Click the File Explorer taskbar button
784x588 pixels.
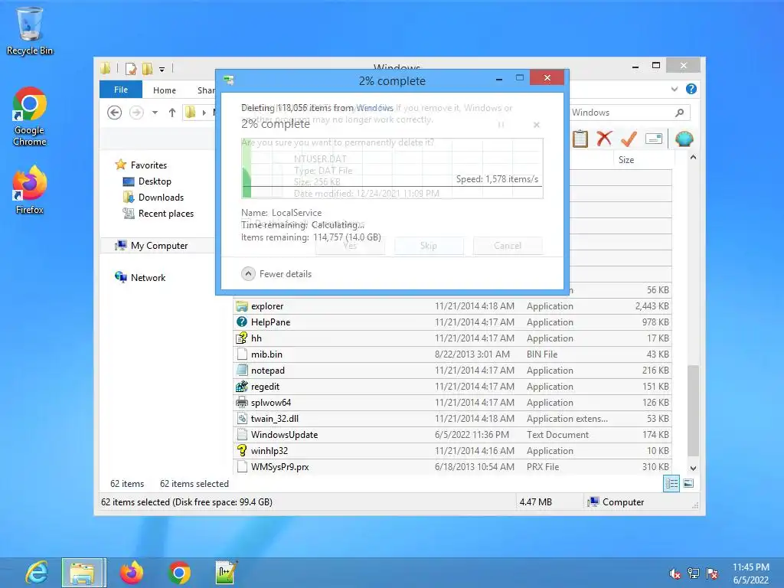(83, 573)
